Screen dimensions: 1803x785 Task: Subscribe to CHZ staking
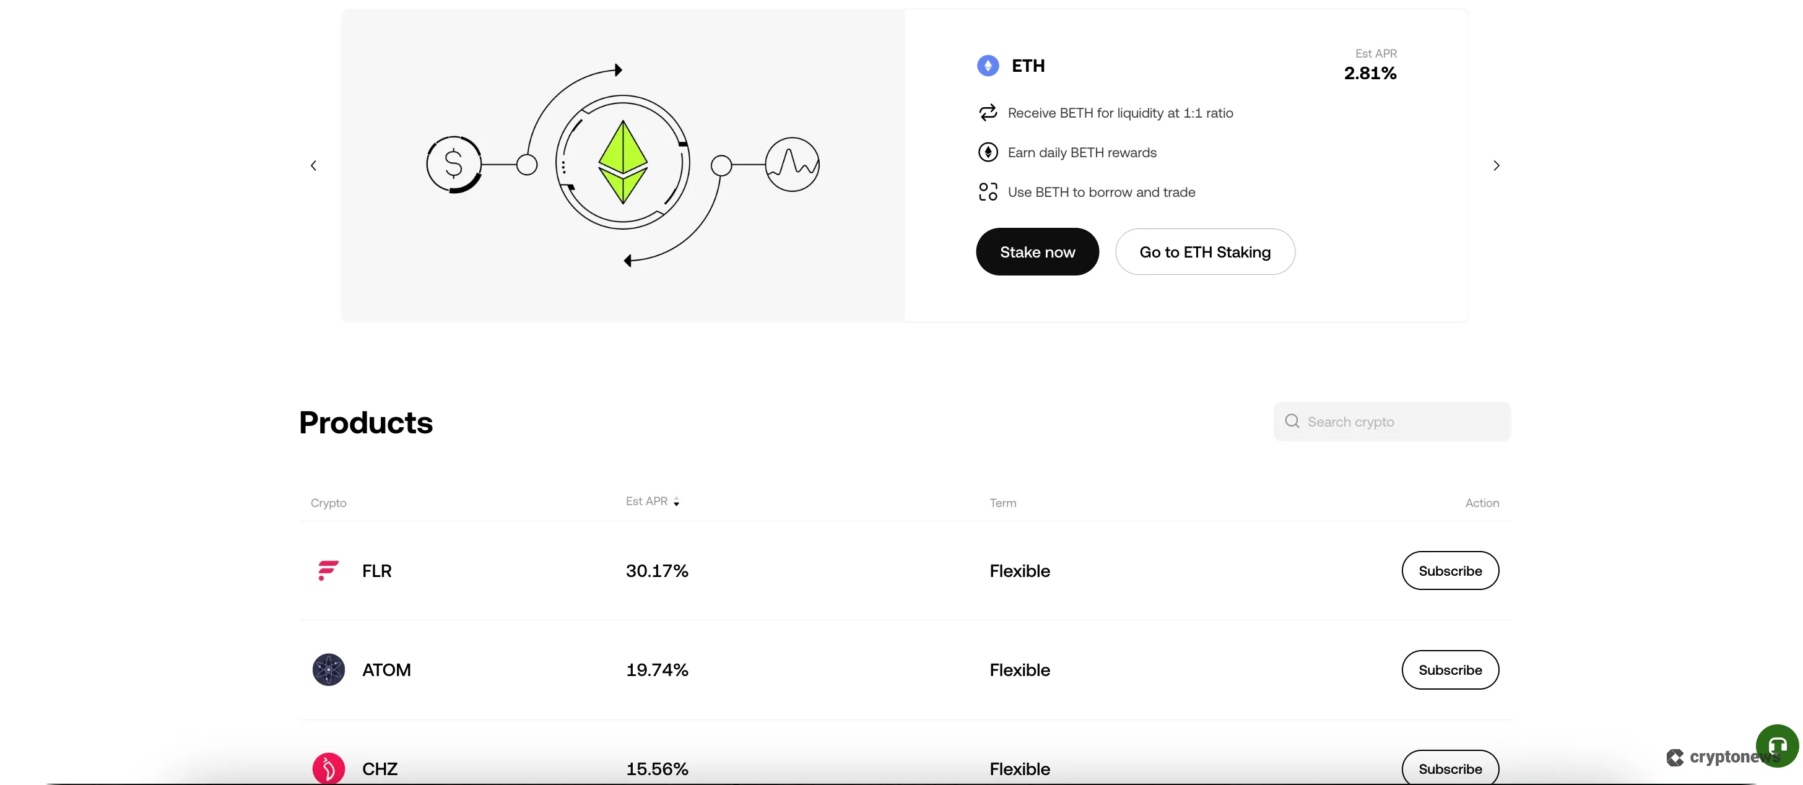pos(1450,767)
